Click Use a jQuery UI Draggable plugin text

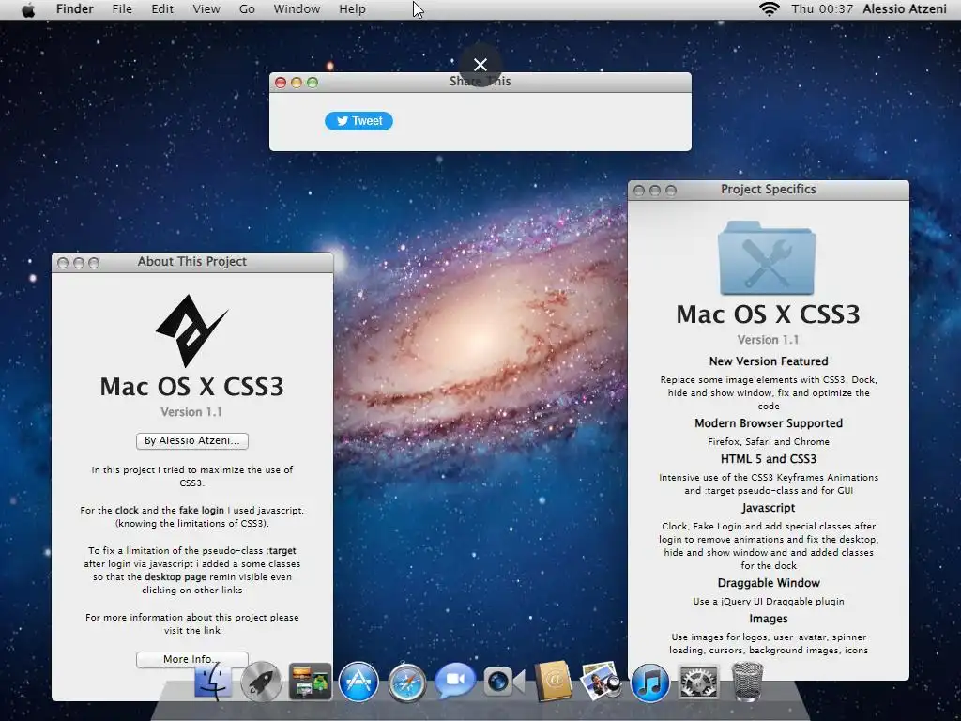pyautogui.click(x=769, y=602)
